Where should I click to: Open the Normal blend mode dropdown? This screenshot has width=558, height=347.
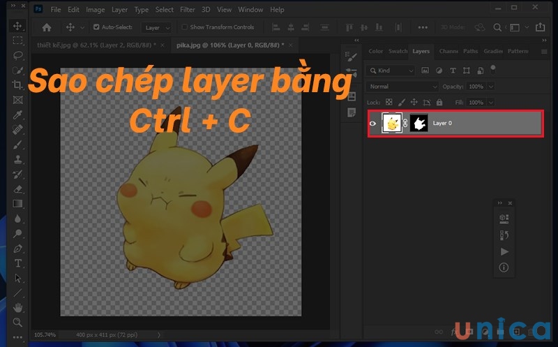coord(402,87)
